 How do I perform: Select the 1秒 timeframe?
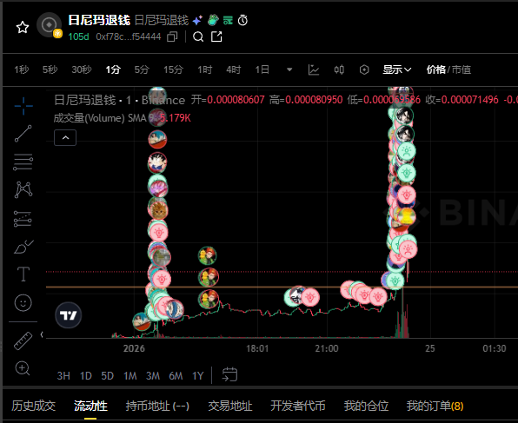coord(22,69)
